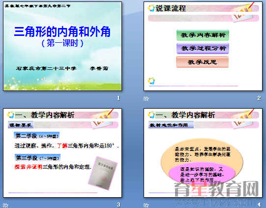The image size is (266, 208).
Task: Click the green 教学内容解析 button on slide 2
Action: pyautogui.click(x=203, y=35)
